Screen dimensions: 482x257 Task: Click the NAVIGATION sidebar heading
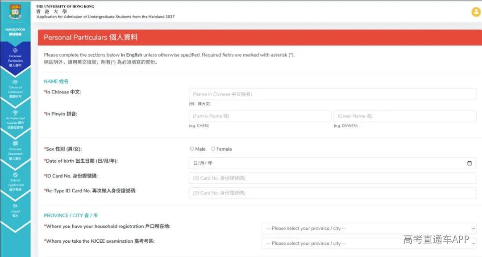(x=15, y=32)
